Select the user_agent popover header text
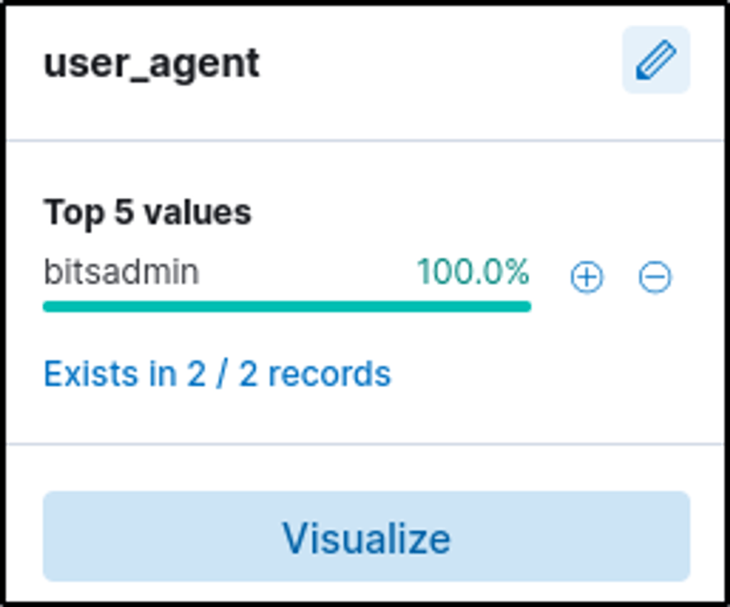 (x=152, y=63)
